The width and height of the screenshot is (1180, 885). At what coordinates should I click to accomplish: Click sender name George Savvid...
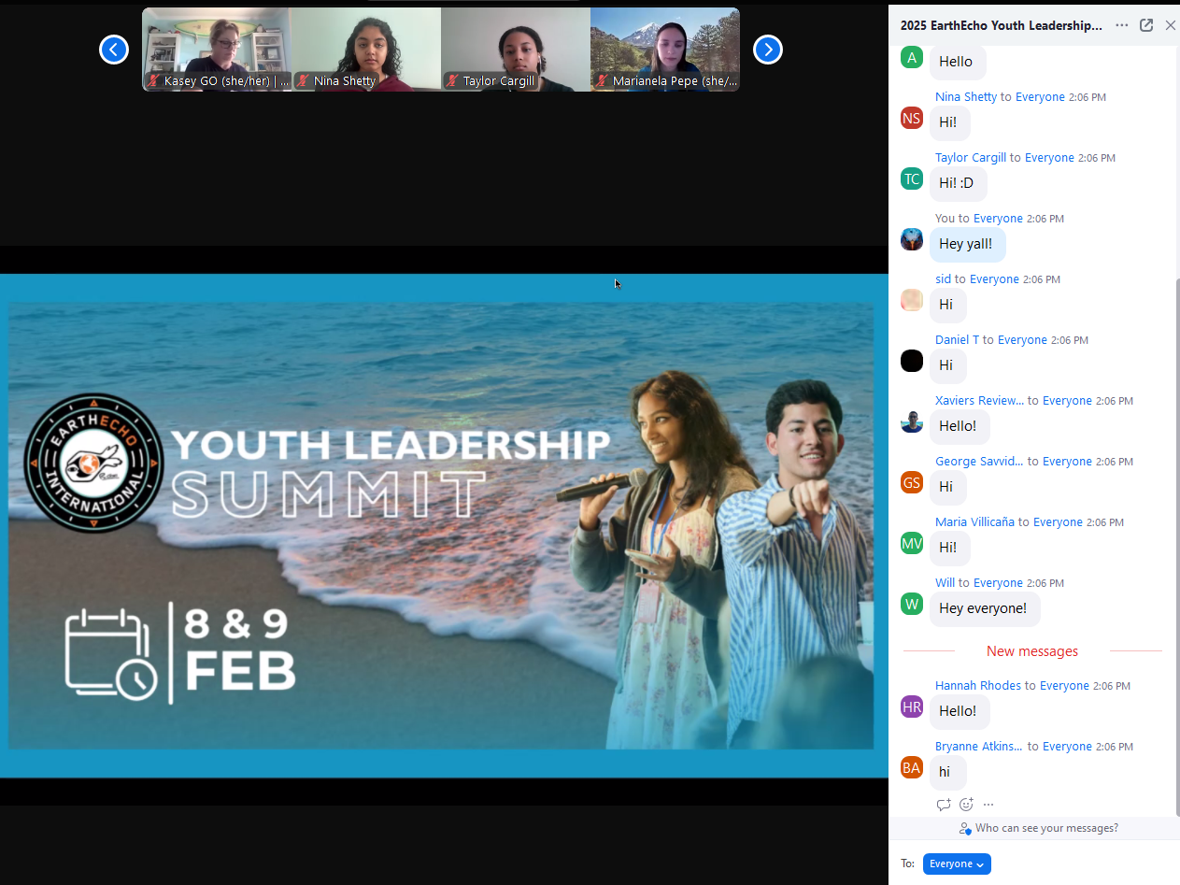979,462
